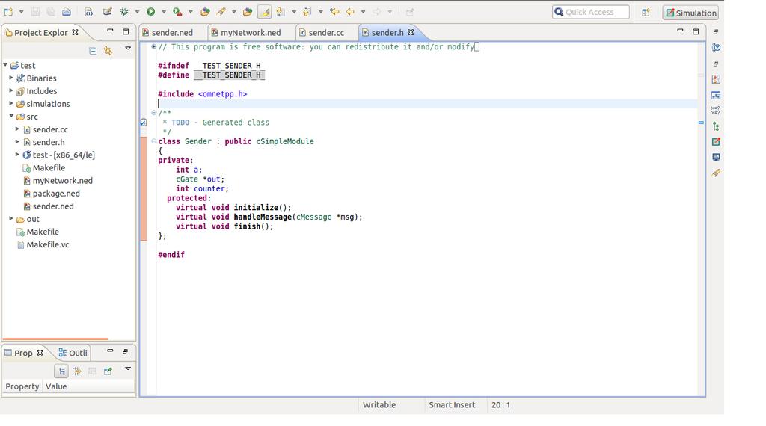
Task: Open the Back history dropdown arrow
Action: [363, 12]
